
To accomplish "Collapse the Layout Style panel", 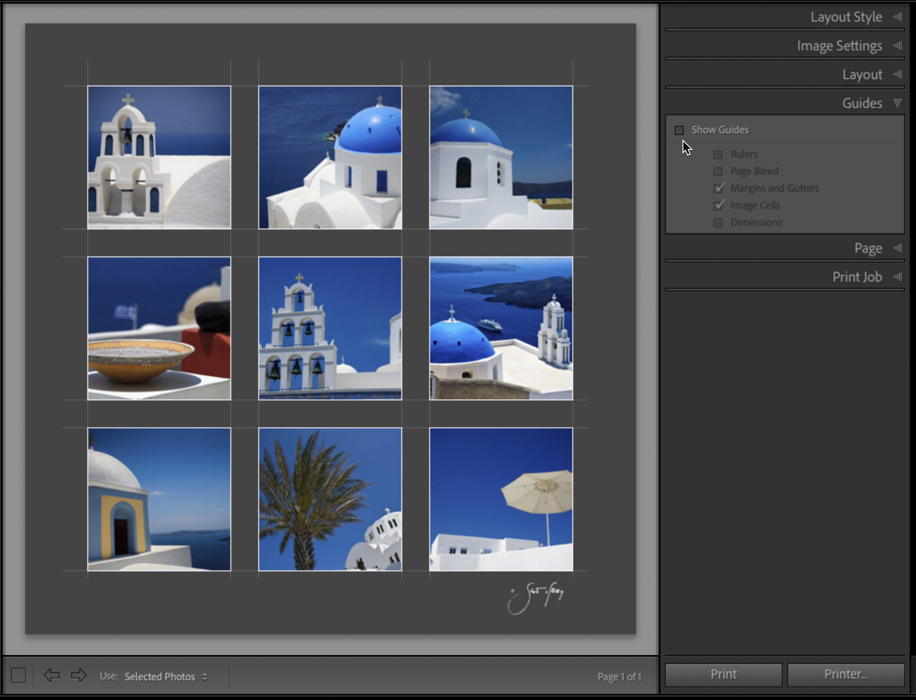I will pos(898,17).
